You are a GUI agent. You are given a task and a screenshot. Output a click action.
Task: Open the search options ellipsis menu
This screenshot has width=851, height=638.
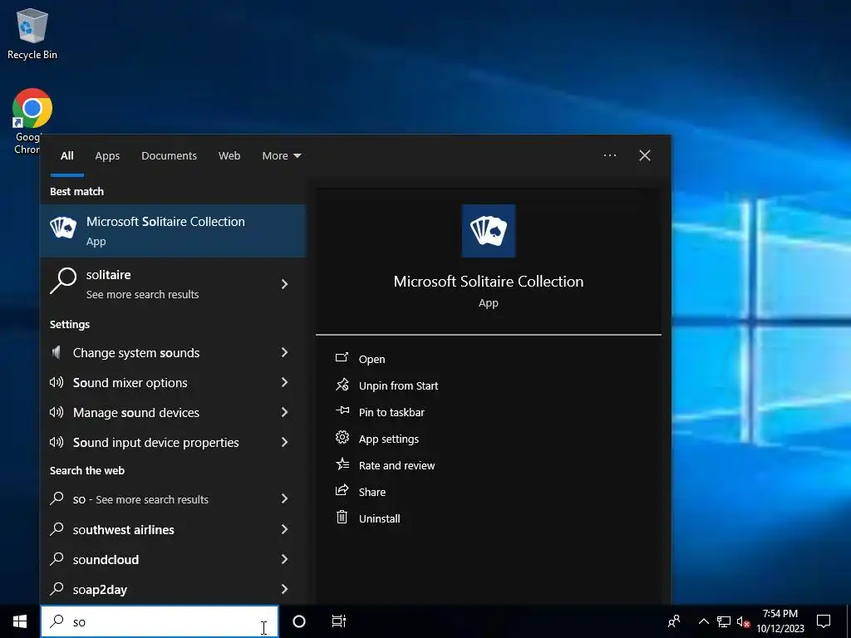click(x=609, y=155)
